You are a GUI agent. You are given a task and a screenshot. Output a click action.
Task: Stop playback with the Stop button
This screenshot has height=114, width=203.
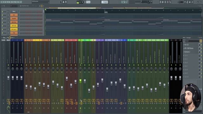(x=82, y=2)
